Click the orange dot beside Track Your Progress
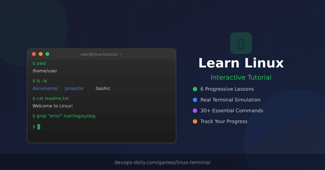This screenshot has height=170, width=325. click(194, 121)
